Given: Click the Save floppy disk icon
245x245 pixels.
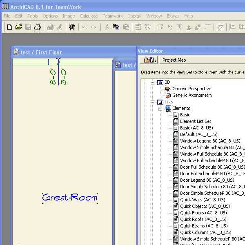Looking at the screenshot, I should click(x=28, y=27).
